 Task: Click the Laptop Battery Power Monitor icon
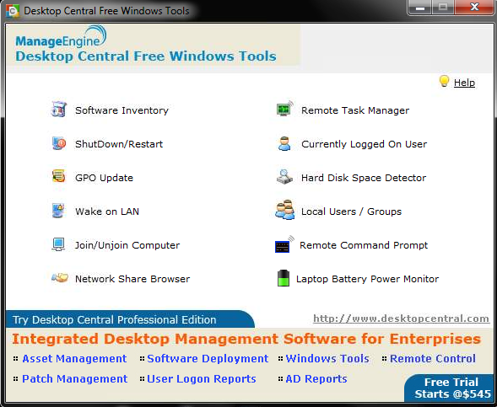tap(283, 278)
